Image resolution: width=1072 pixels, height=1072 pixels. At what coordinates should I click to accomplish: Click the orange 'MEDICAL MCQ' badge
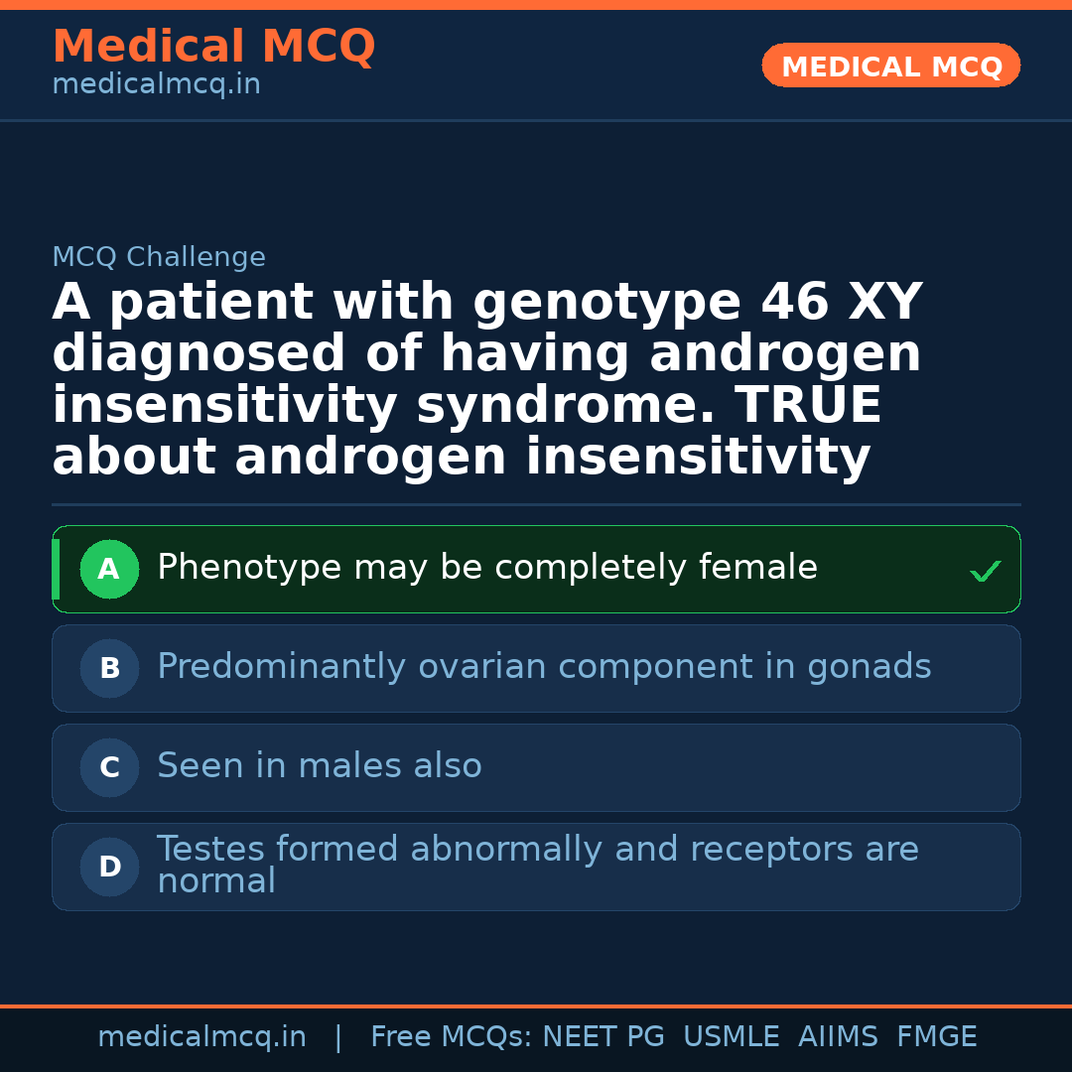pos(891,67)
